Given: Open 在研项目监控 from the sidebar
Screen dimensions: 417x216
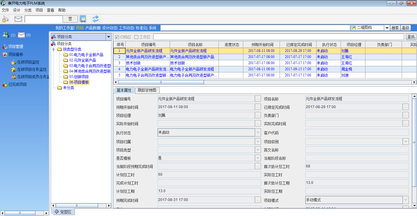Looking at the screenshot, I should (28, 62).
